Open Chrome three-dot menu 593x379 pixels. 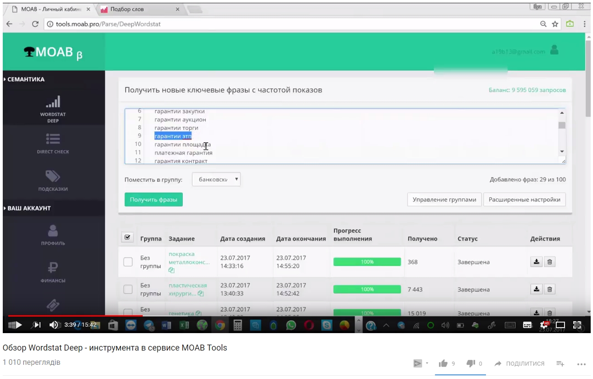coord(585,24)
